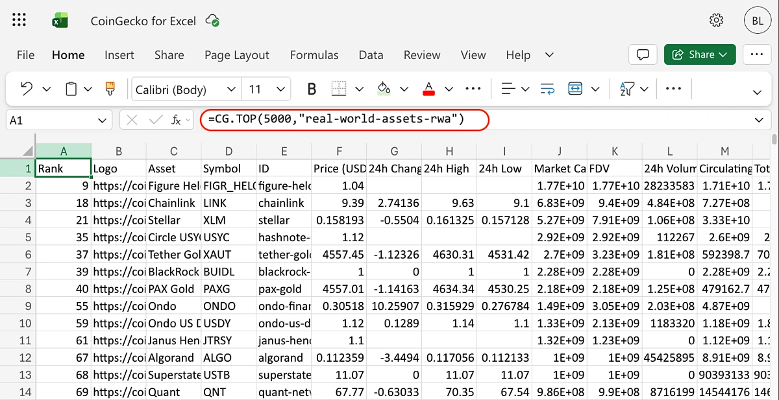Open the settings gear
The width and height of the screenshot is (779, 400).
717,21
